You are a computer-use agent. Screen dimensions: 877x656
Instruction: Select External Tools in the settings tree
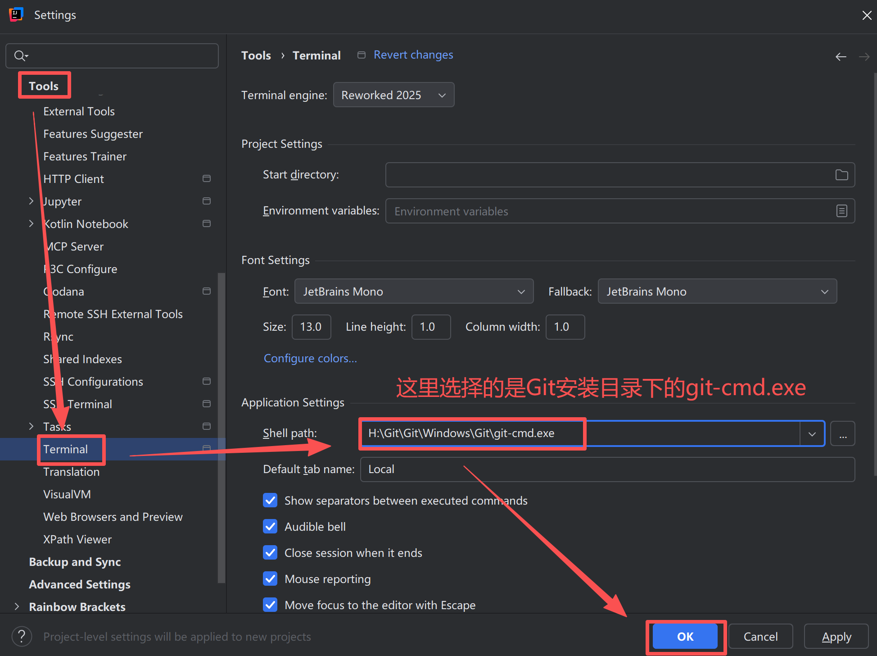point(79,111)
